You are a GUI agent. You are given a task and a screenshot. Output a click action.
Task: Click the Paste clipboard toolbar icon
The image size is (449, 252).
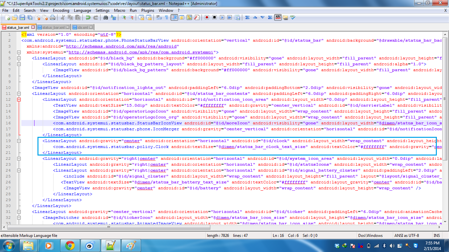[78, 17]
